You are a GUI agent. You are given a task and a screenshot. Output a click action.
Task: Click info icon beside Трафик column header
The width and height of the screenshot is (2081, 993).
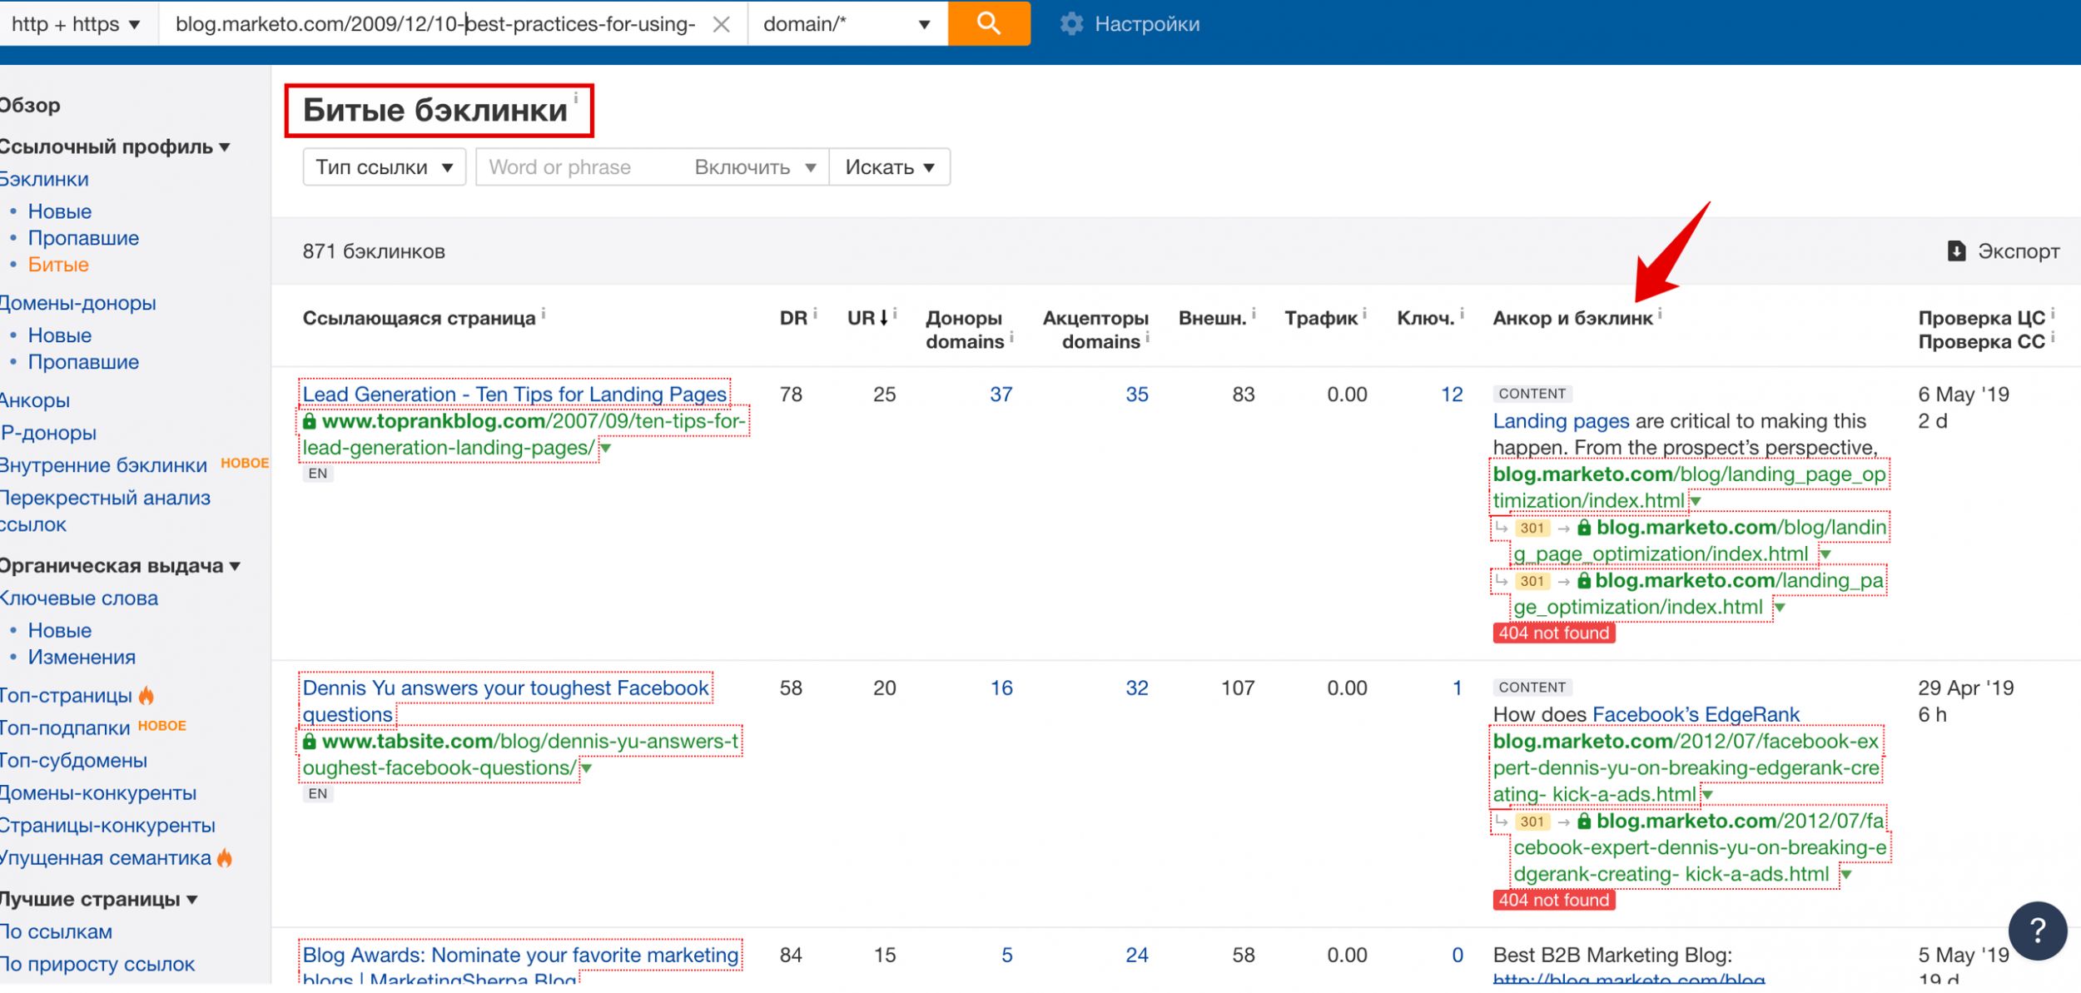1364,314
